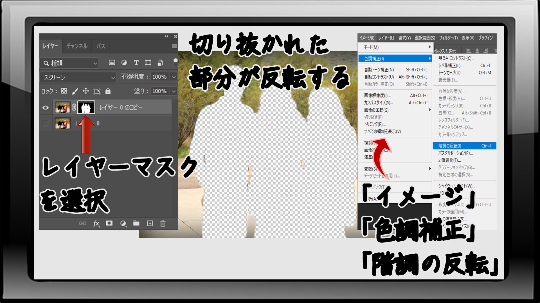Filter layers by shape layers icon
Image resolution: width=540 pixels, height=303 pixels.
tap(148, 63)
